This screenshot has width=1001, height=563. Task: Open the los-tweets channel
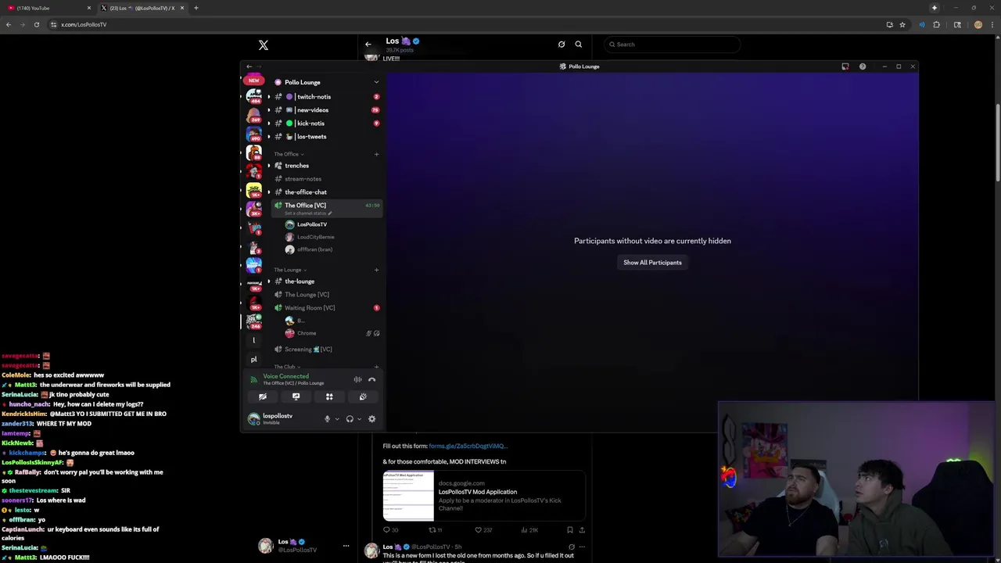(x=326, y=137)
